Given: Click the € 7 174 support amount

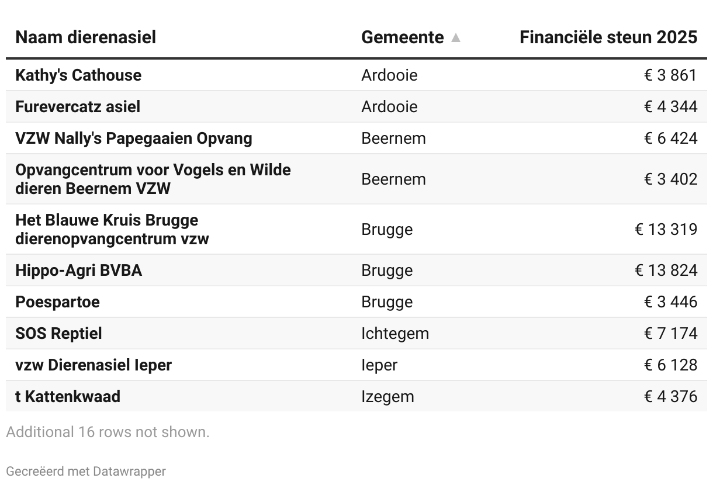Looking at the screenshot, I should pos(670,333).
